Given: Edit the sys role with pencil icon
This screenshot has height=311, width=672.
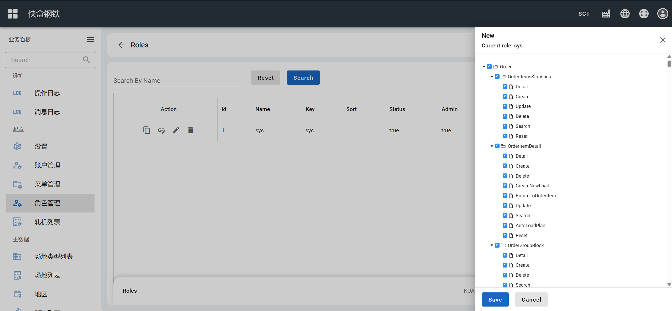Looking at the screenshot, I should pos(176,130).
